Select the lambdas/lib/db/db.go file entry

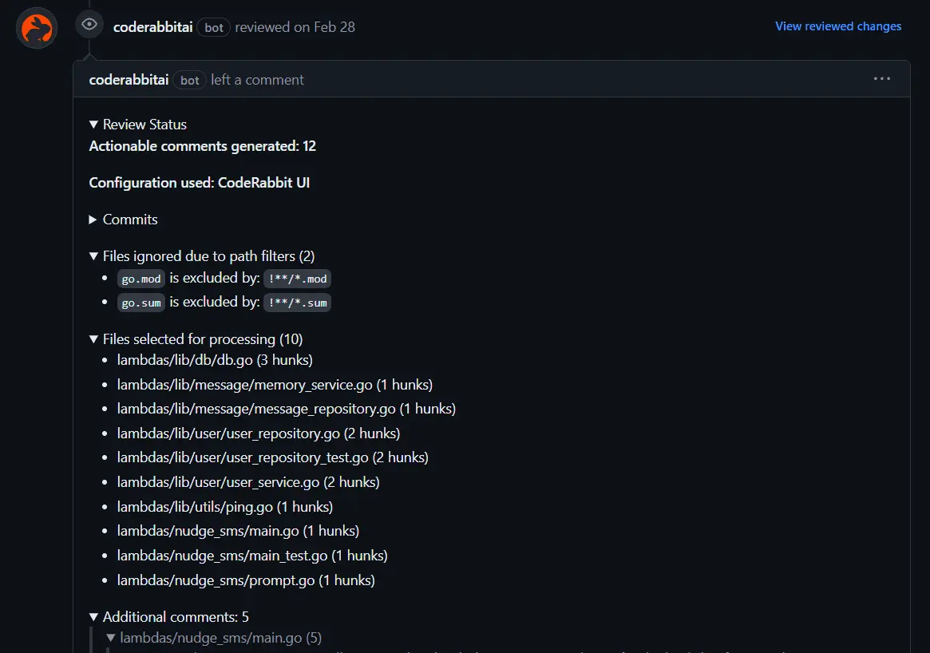(214, 360)
